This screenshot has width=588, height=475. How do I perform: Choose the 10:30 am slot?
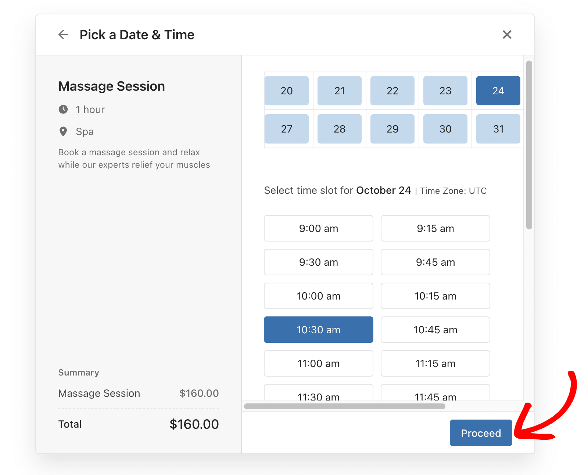(x=318, y=330)
